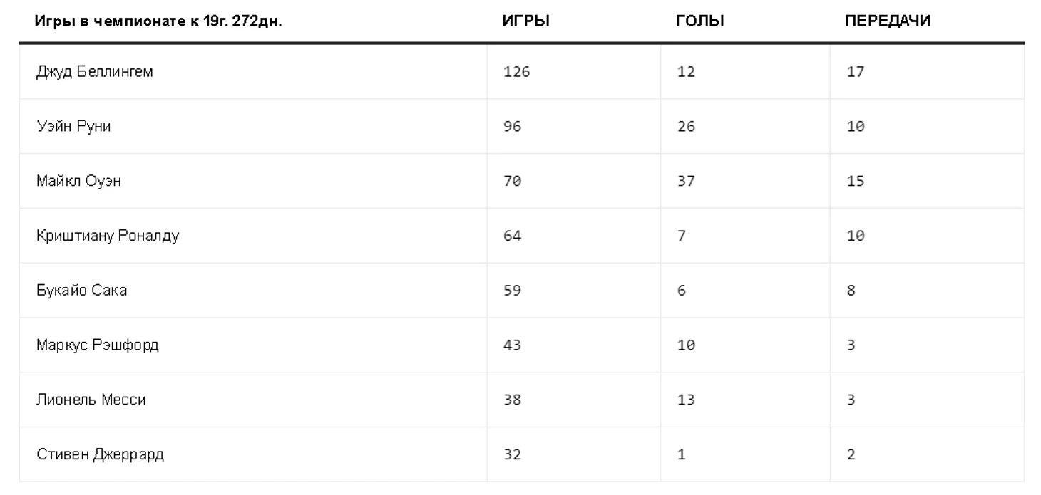Click the ГОЛЫ column header
This screenshot has height=495, width=1041.
click(700, 21)
